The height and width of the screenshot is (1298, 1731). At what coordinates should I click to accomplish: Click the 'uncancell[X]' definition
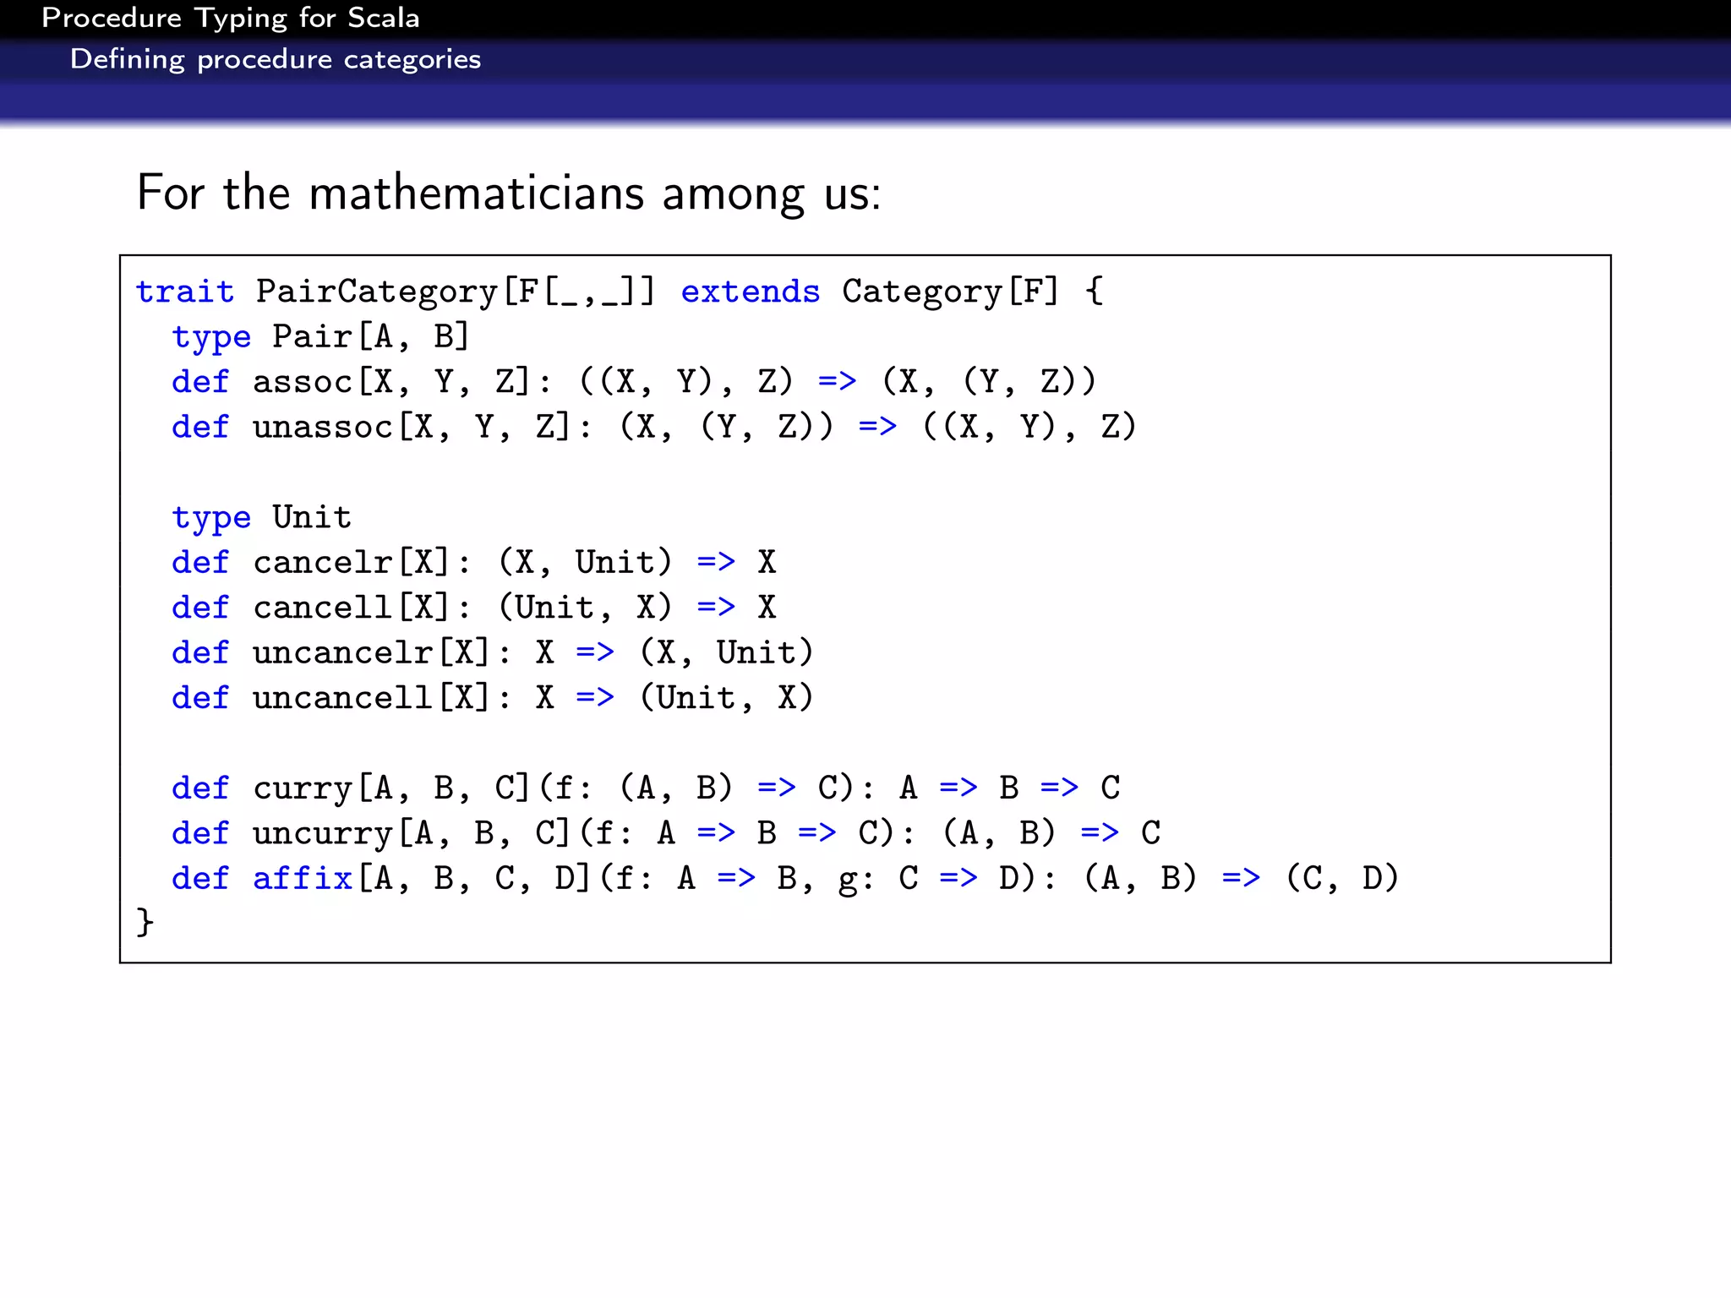tap(370, 698)
